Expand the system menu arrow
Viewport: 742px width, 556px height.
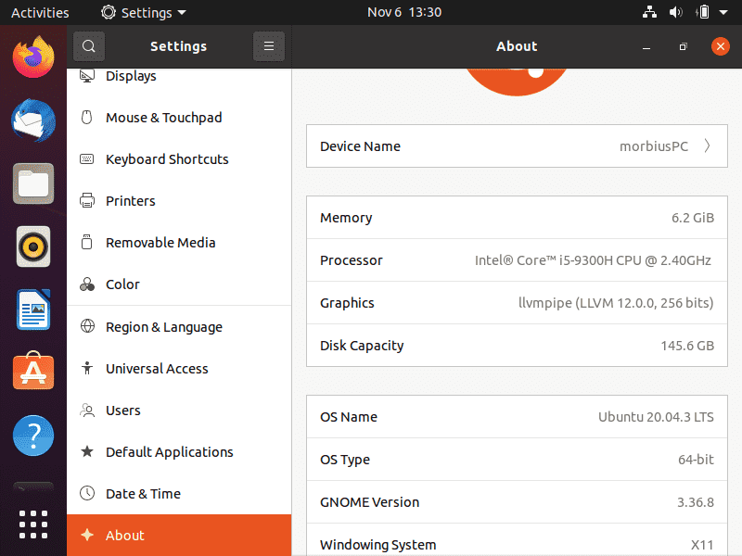723,13
